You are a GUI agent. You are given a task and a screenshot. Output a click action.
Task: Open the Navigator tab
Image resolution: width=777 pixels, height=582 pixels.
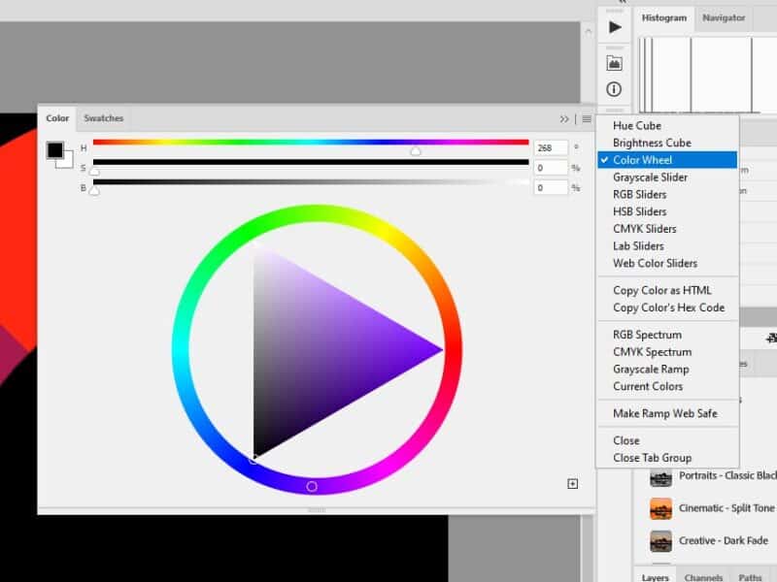(724, 17)
